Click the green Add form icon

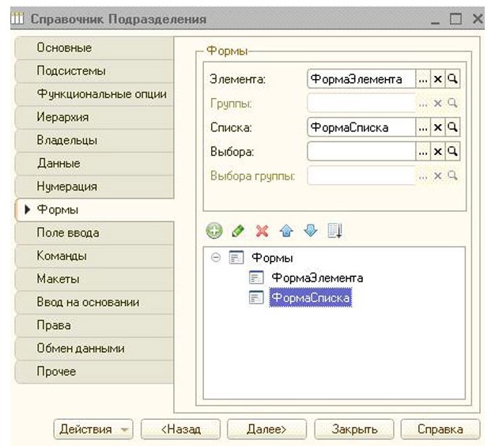point(214,231)
